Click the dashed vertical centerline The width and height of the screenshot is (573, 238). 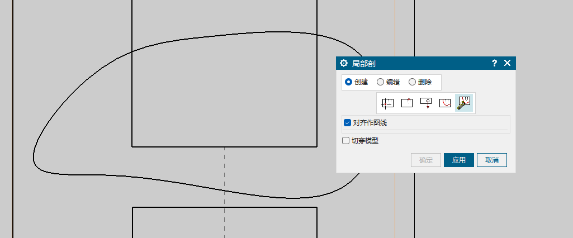(225, 179)
